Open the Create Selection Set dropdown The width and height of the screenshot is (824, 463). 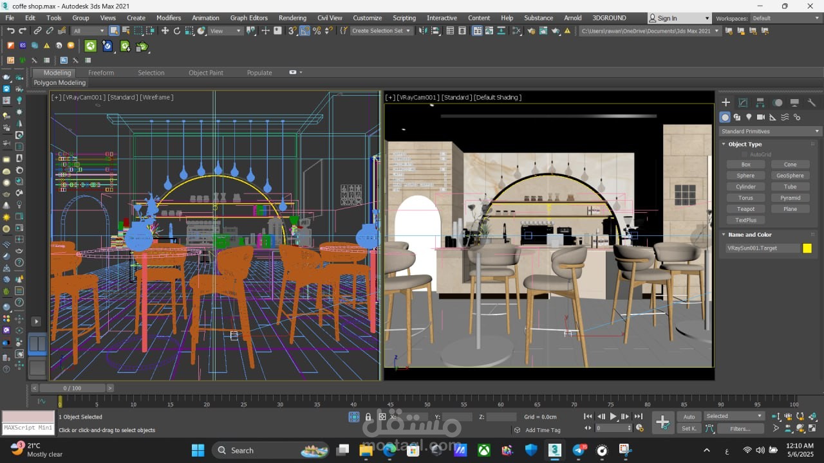(x=381, y=31)
